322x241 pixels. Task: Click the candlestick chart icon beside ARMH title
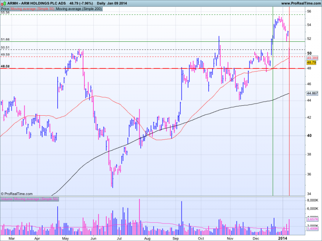[x=4, y=3]
